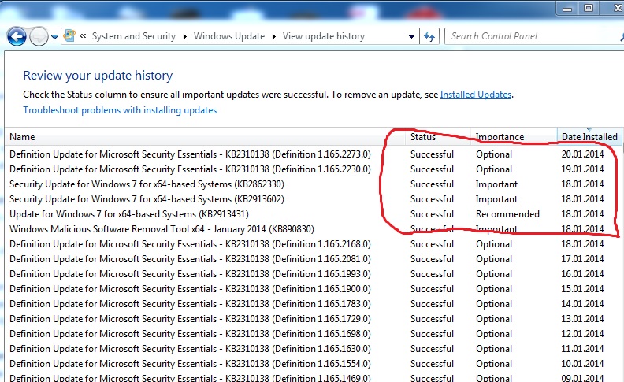Click the blue Back arrow button
624x382 pixels.
(17, 37)
